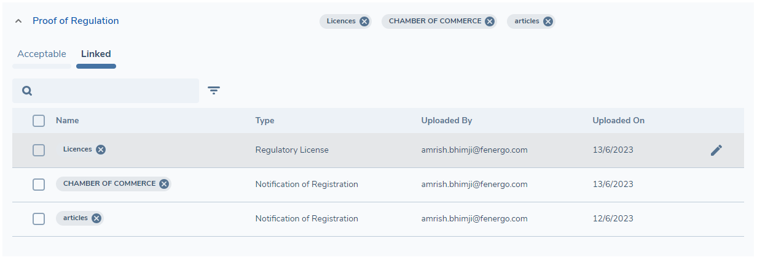This screenshot has width=757, height=260.
Task: Sort by the Name column header
Action: (68, 121)
